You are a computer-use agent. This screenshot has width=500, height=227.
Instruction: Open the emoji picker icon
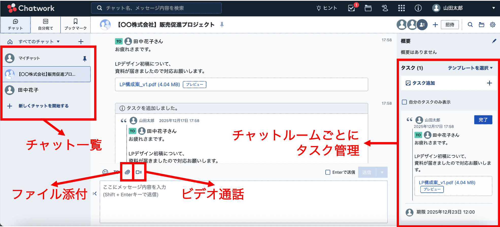pos(105,172)
